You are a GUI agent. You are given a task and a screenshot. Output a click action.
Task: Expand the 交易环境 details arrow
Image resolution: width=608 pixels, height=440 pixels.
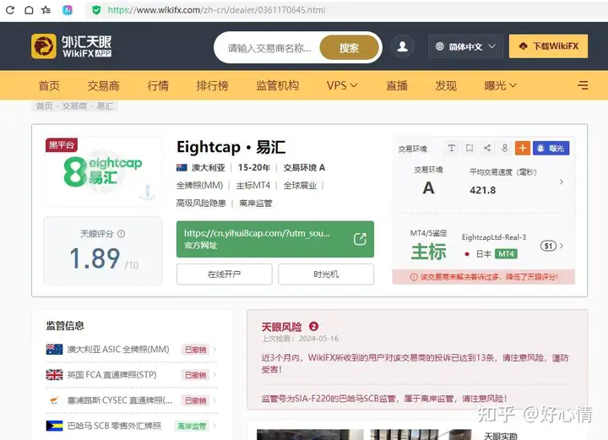click(561, 182)
